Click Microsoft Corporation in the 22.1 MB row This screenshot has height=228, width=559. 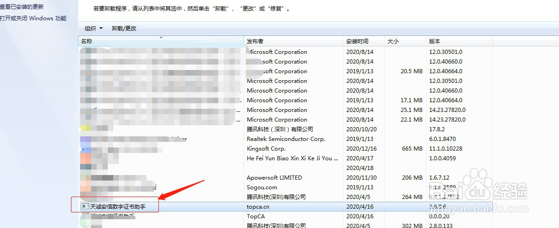(x=277, y=120)
